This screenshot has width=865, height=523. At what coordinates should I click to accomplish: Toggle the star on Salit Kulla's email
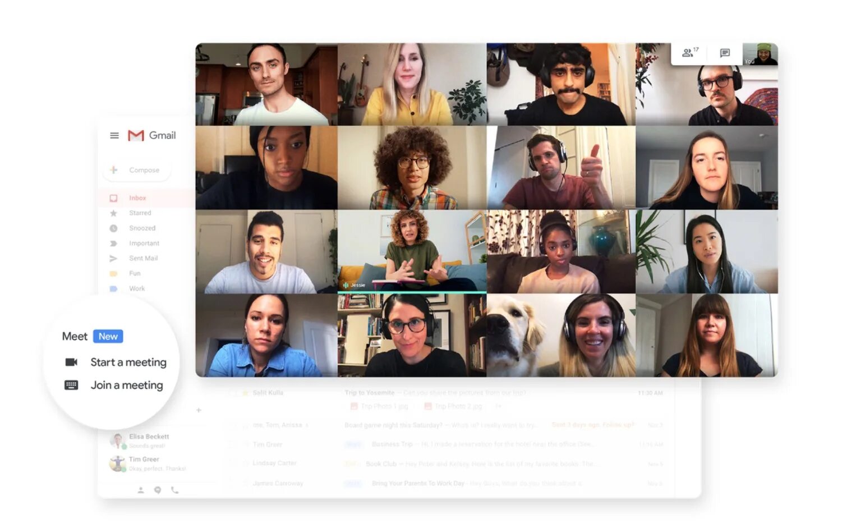click(245, 393)
